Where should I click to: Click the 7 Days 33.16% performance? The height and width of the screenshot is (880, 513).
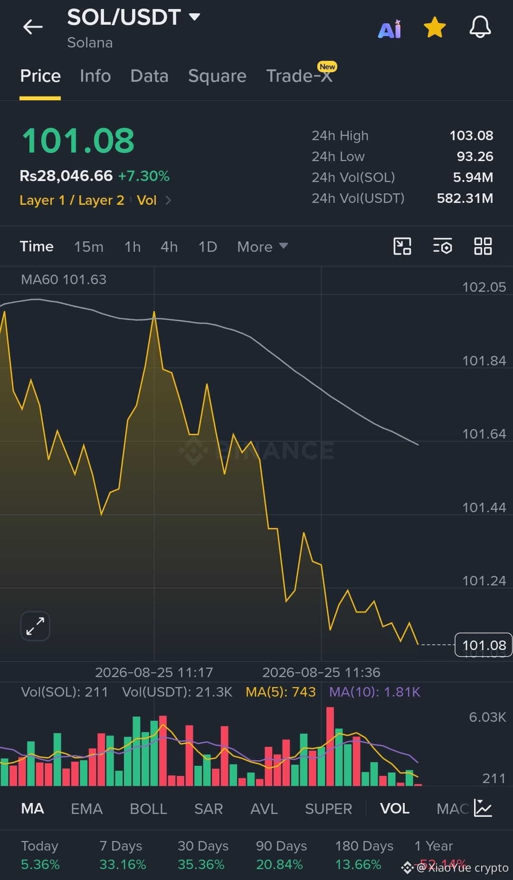coord(123,855)
